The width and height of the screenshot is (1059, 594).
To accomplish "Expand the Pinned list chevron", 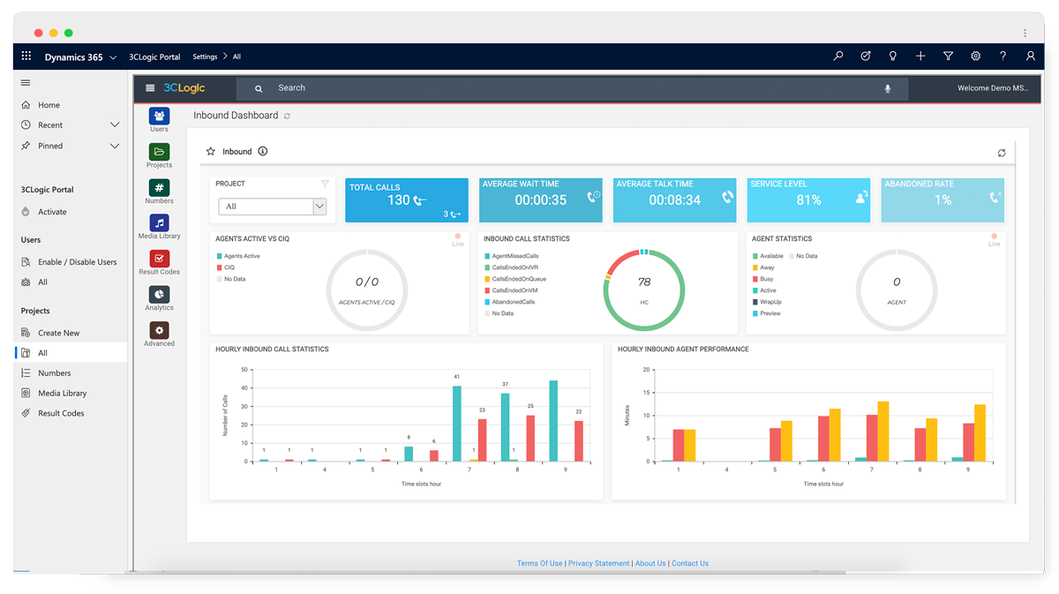I will click(x=115, y=146).
